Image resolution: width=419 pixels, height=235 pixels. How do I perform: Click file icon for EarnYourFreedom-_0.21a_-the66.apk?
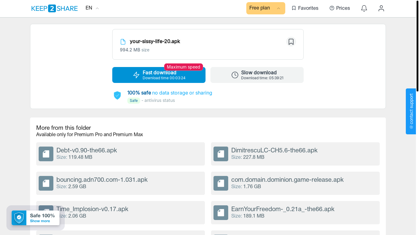pos(221,213)
